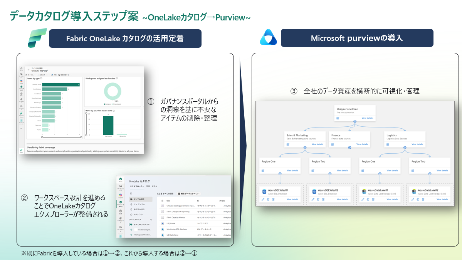Select すべての項目 in the explorer side list
The height and width of the screenshot is (260, 462).
coord(141,200)
